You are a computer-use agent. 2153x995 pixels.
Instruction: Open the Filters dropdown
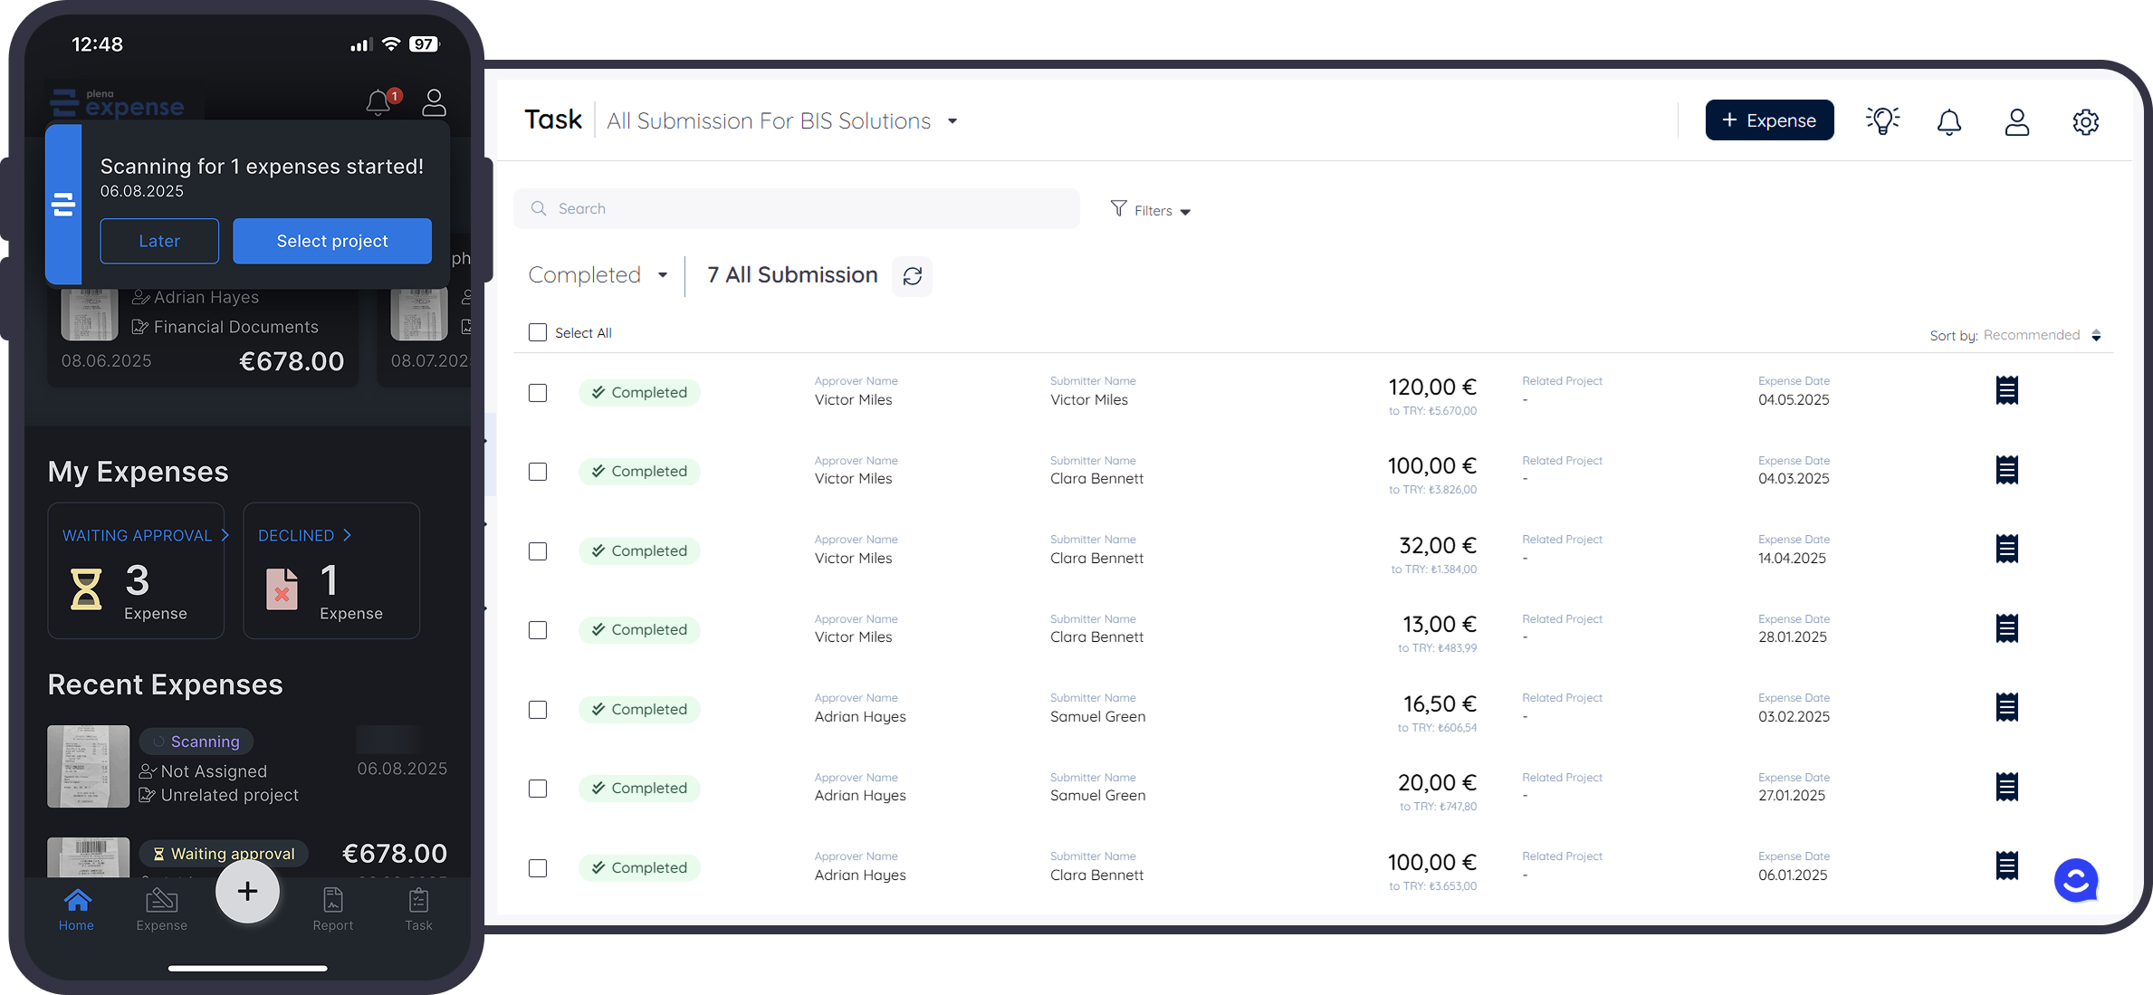pyautogui.click(x=1151, y=210)
